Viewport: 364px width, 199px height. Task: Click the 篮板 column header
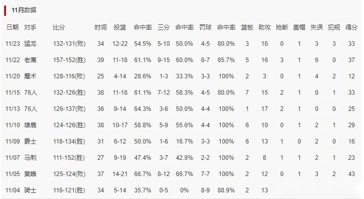pyautogui.click(x=247, y=27)
